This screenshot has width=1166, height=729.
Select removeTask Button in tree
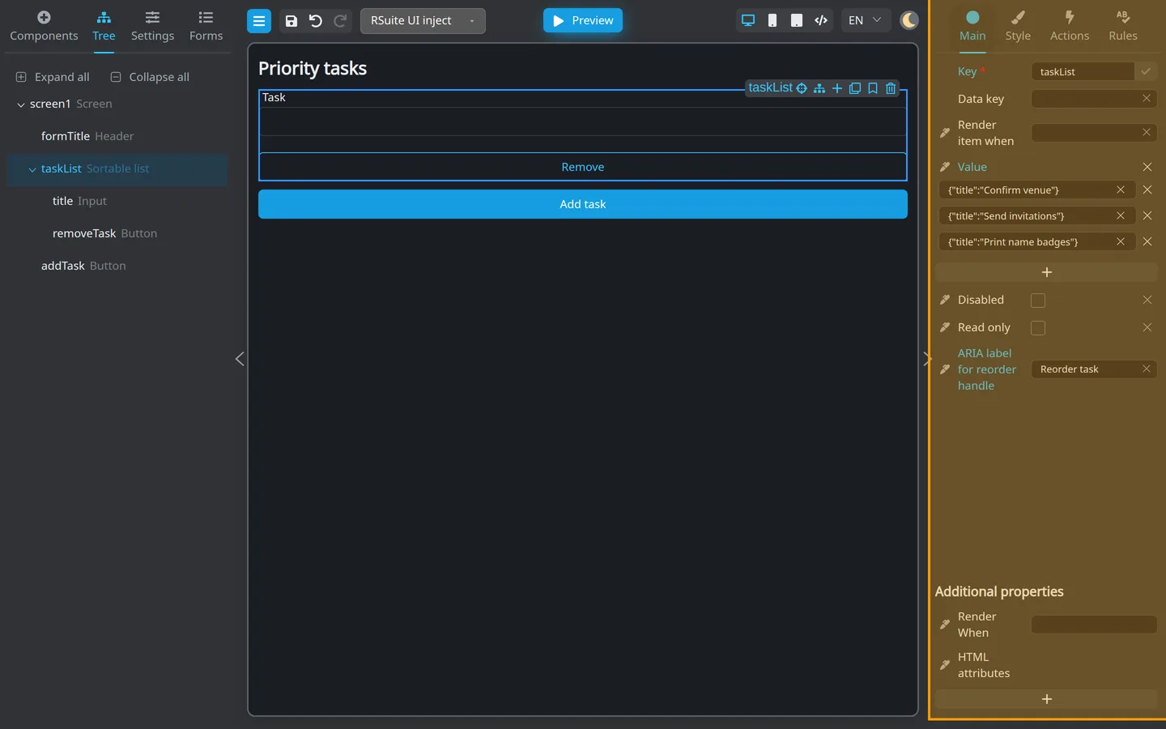(x=105, y=233)
